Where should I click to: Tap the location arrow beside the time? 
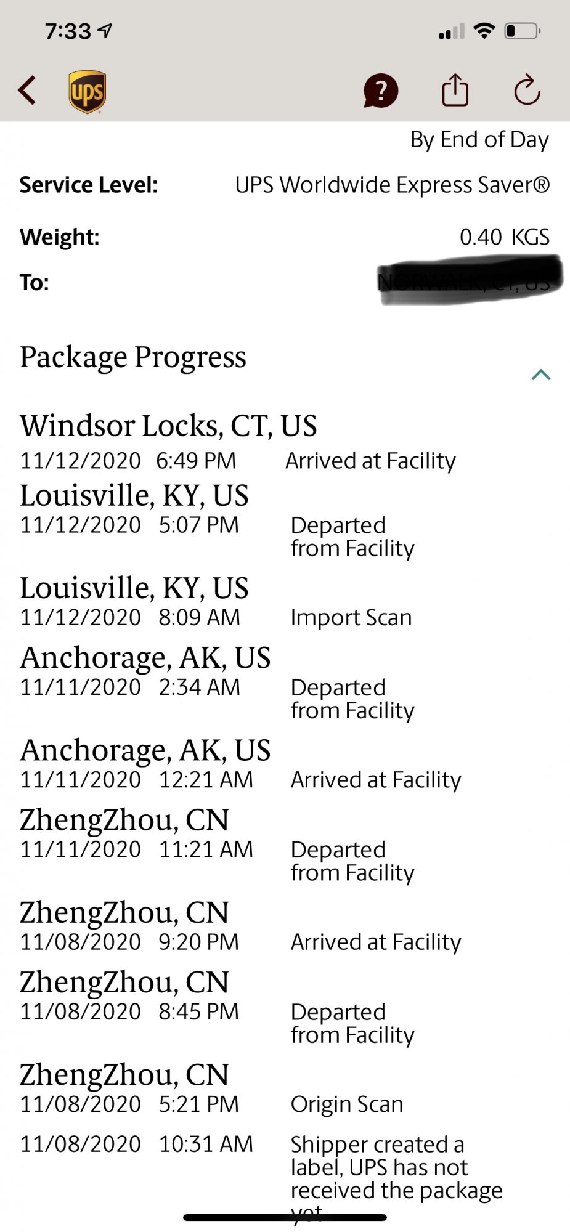click(x=105, y=30)
